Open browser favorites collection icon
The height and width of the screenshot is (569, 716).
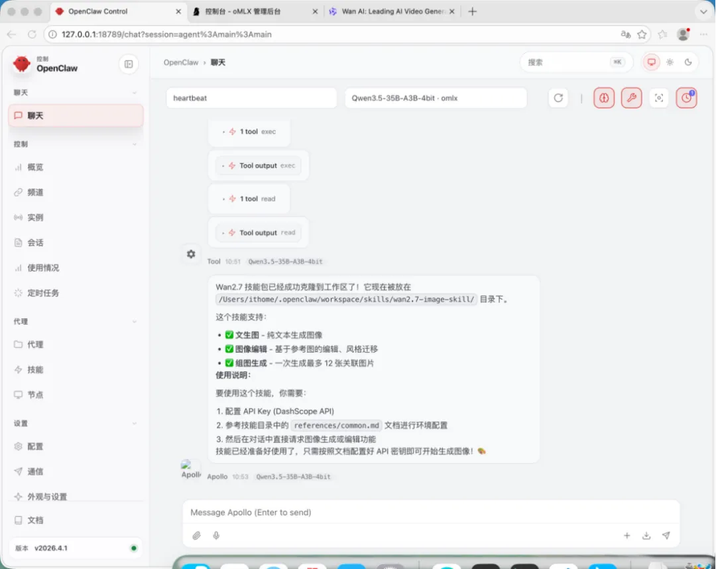click(662, 34)
